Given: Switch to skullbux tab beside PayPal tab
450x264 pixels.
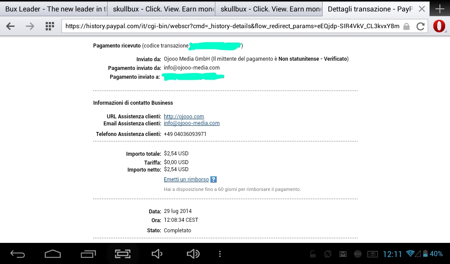Looking at the screenshot, I should pyautogui.click(x=269, y=9).
